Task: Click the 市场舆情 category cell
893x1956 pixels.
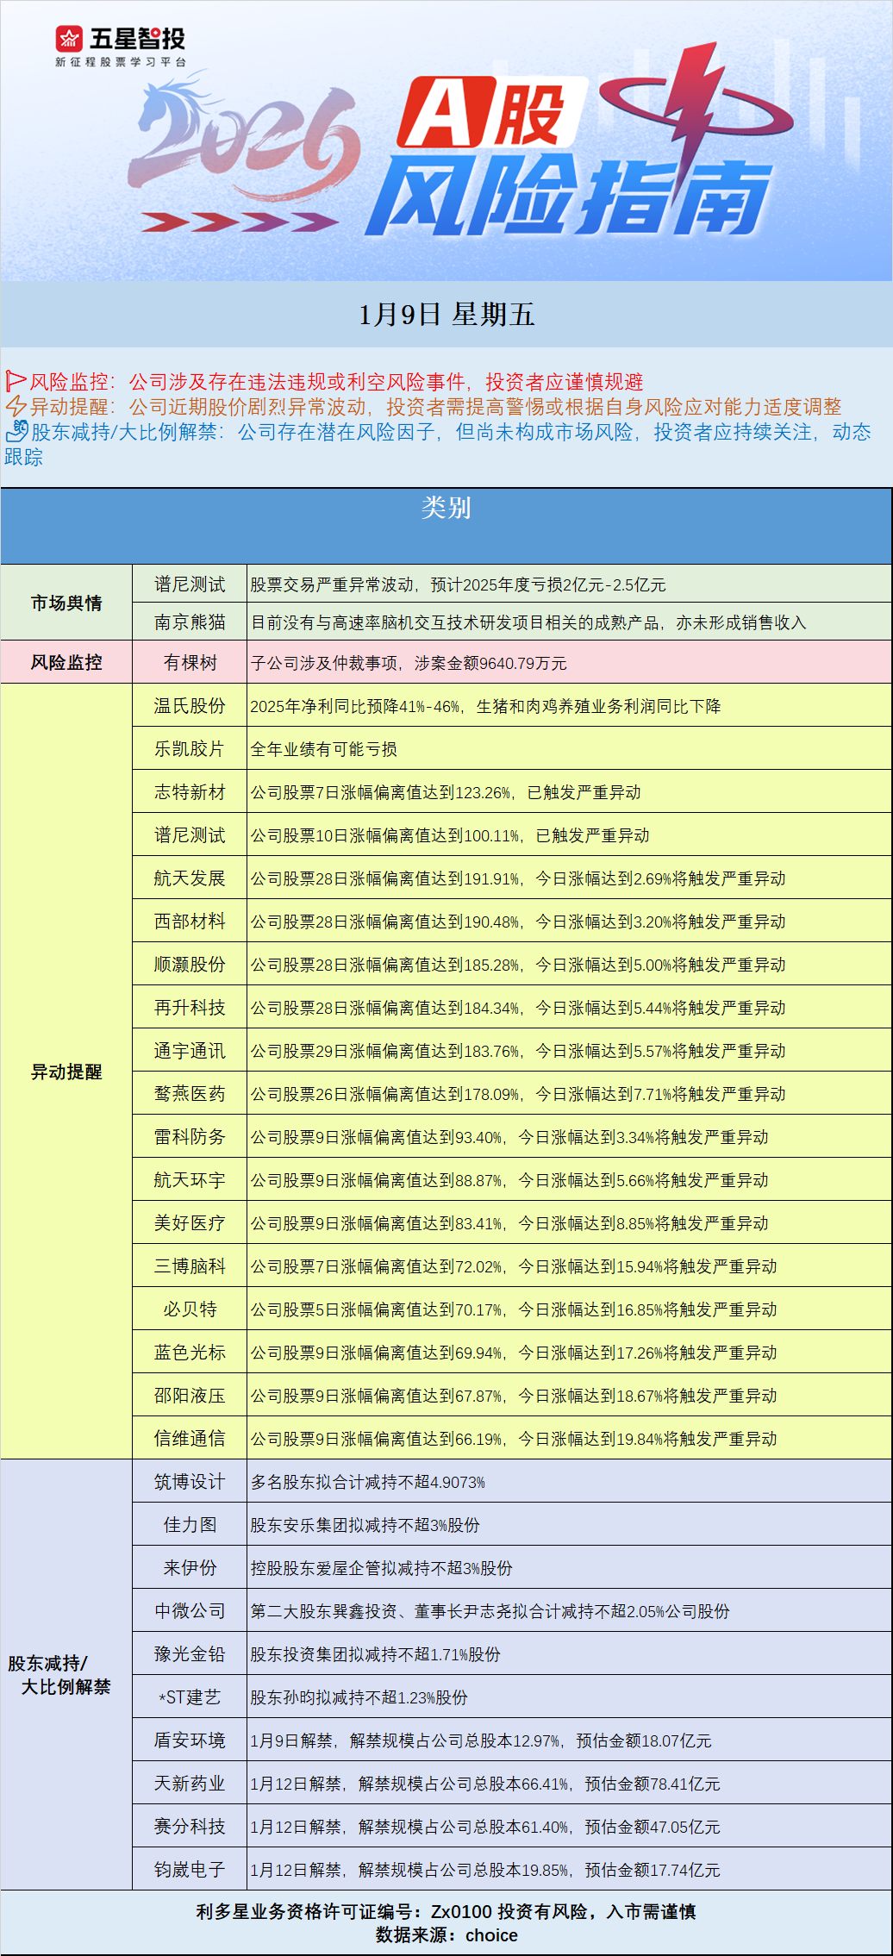Action: coord(66,603)
